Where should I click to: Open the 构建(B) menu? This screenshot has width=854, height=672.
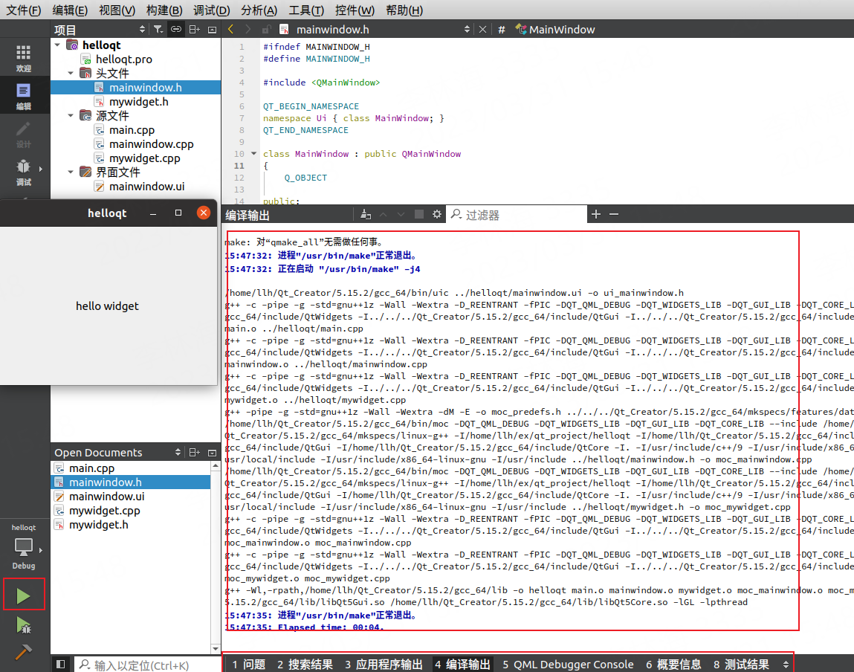[x=164, y=10]
